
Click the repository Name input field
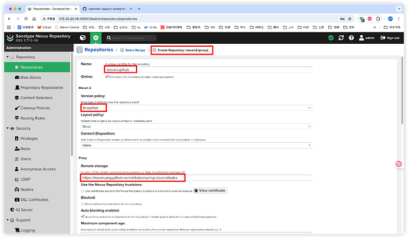click(x=208, y=69)
